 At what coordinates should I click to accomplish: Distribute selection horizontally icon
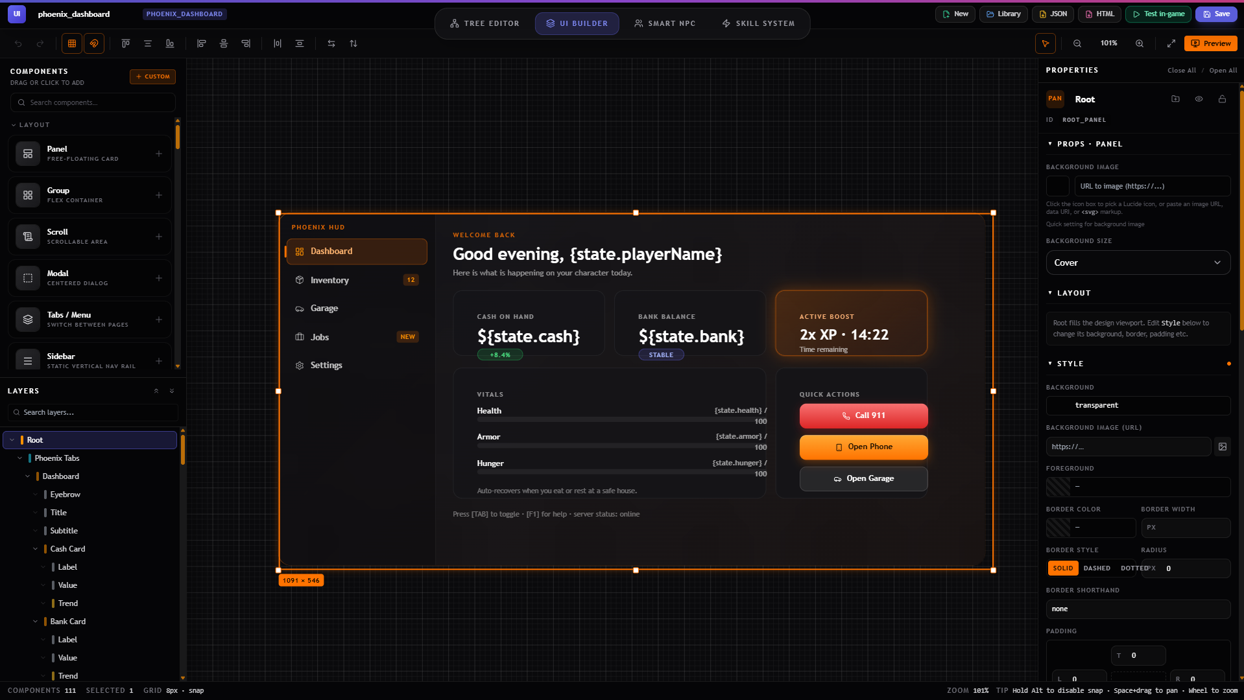coord(278,43)
